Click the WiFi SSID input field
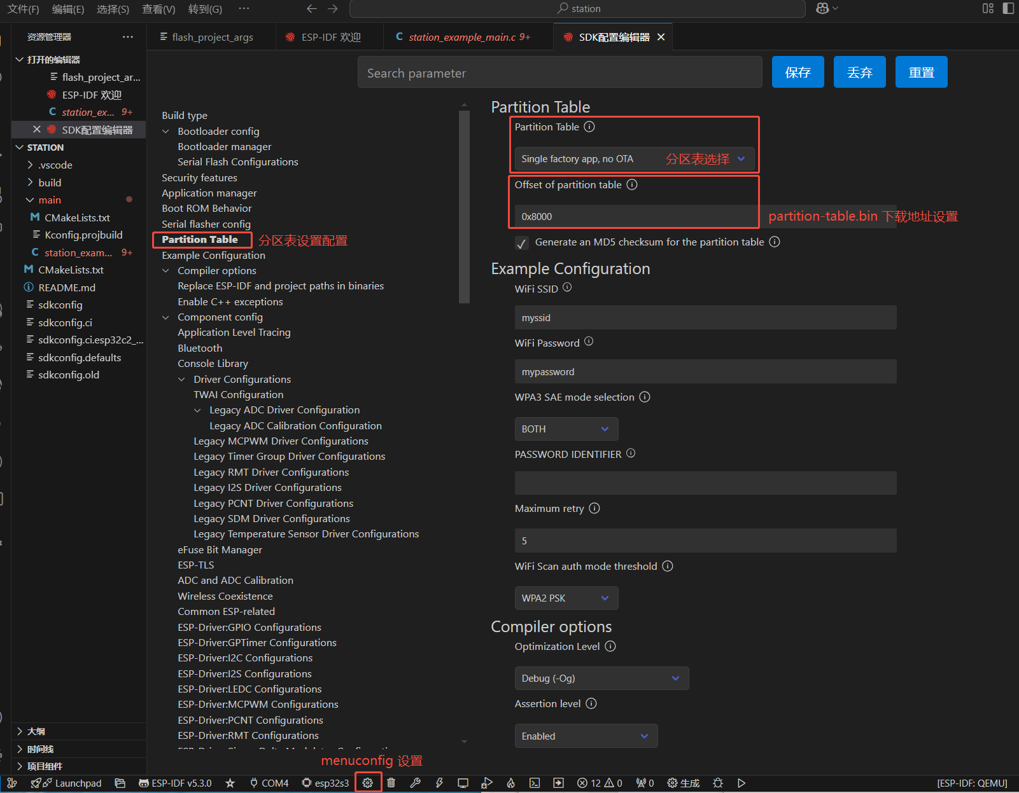Screen dimensions: 1019x793 pos(705,318)
